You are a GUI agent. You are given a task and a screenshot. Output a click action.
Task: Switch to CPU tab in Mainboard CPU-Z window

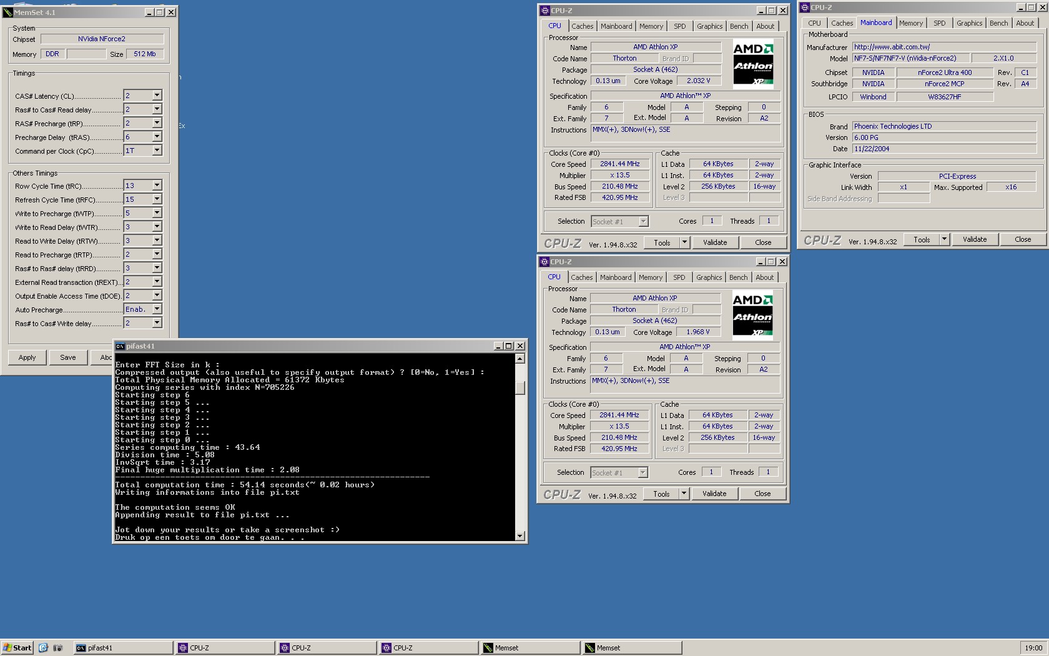pyautogui.click(x=814, y=23)
